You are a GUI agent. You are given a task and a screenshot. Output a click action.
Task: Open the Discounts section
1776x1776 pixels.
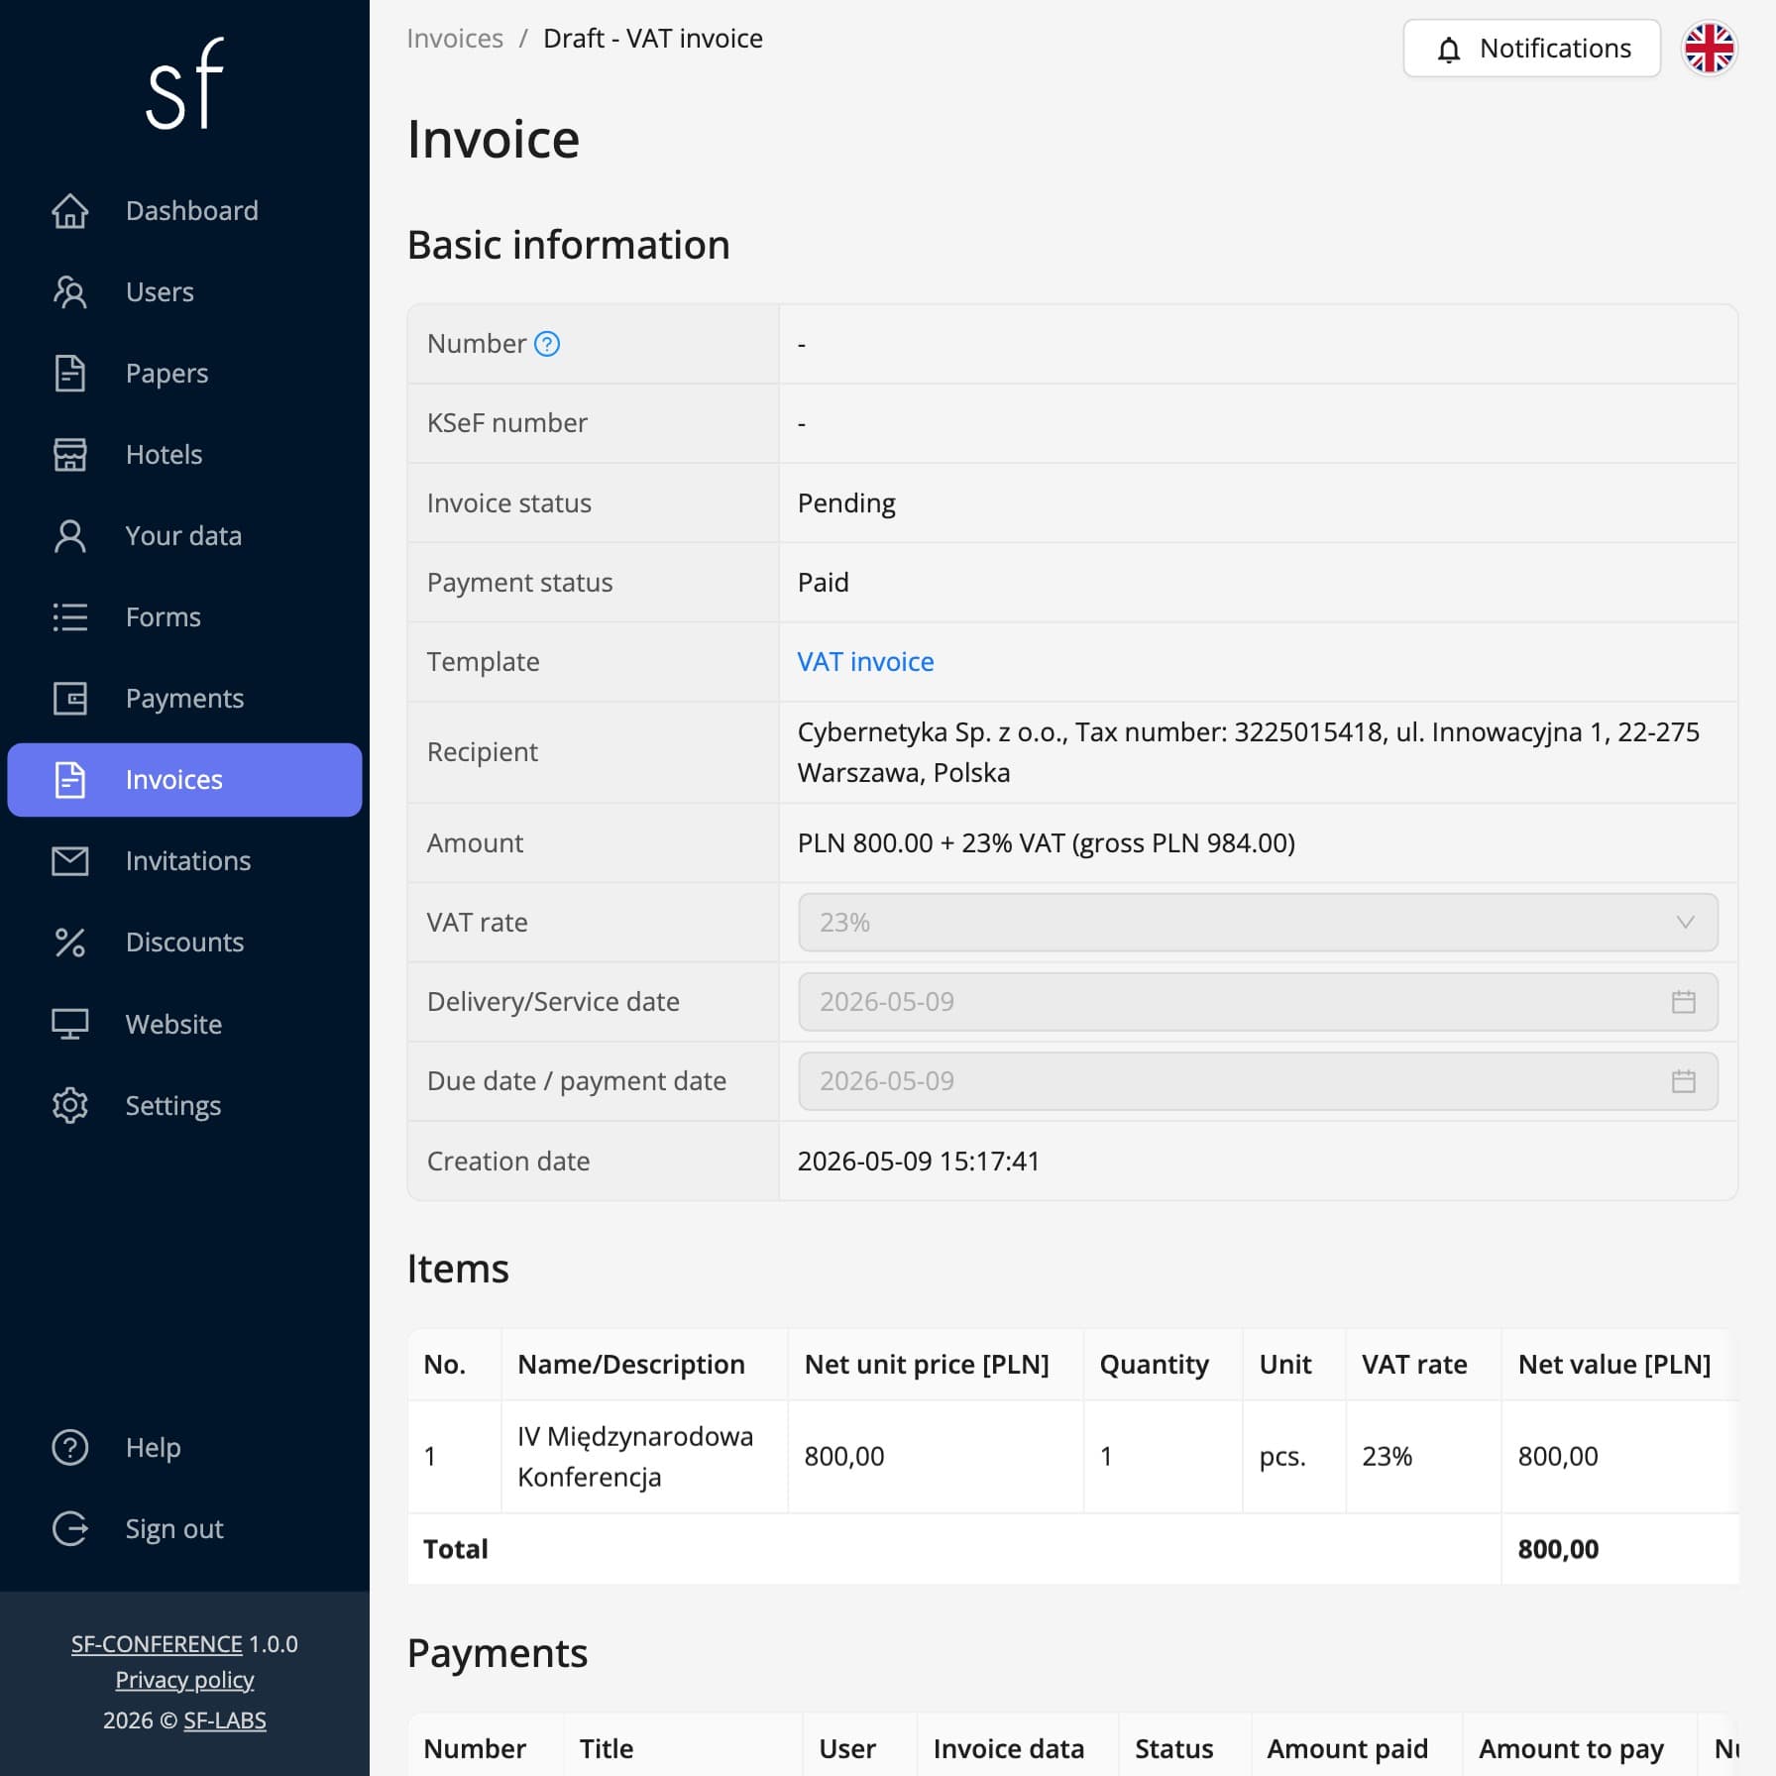184,942
